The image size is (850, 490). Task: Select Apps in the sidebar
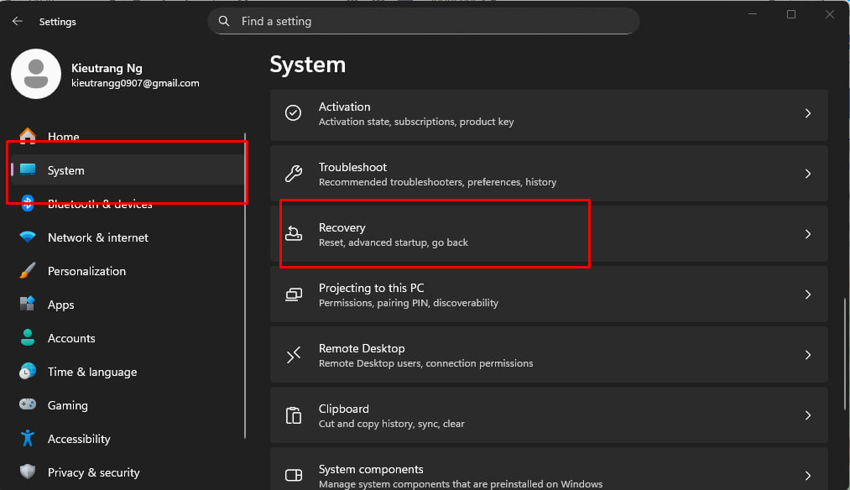pos(61,305)
